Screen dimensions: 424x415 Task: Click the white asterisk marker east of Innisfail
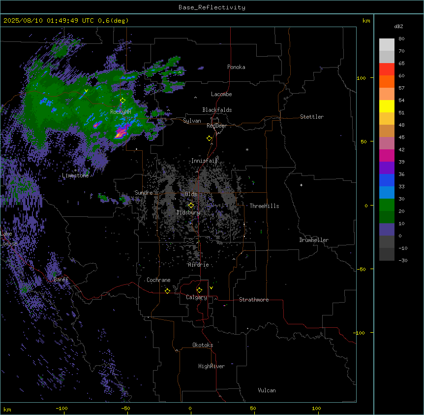tap(247, 149)
